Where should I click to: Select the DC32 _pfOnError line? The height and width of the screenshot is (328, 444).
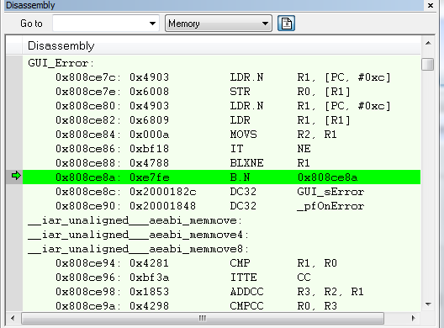point(221,206)
